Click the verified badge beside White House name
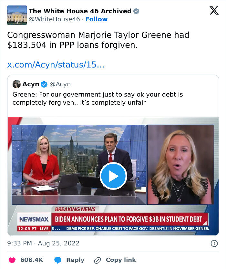Screen dimensions: 226x269 pos(136,11)
